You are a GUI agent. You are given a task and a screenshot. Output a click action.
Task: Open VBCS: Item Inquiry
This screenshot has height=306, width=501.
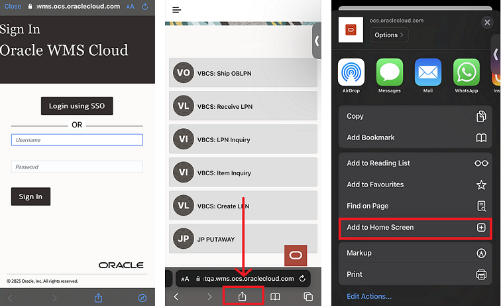tap(243, 172)
